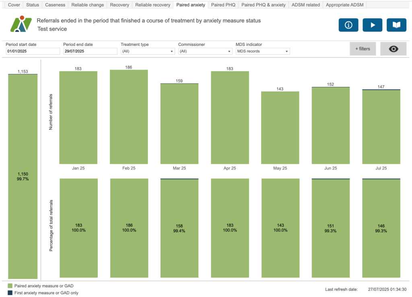Open the book guide icon button
The width and height of the screenshot is (412, 297).
(396, 25)
